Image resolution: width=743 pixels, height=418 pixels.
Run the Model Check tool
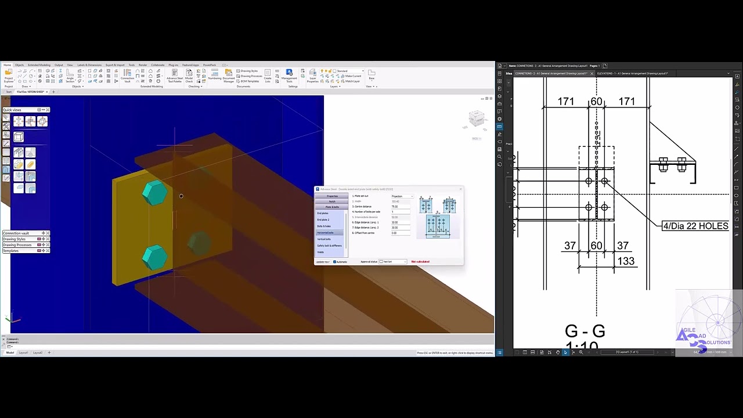(x=189, y=76)
